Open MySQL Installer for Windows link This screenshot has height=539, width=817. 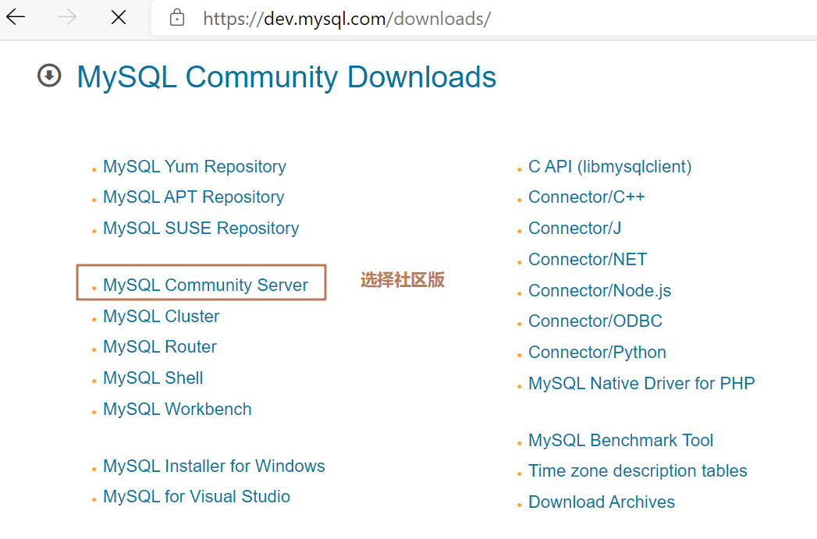[214, 466]
